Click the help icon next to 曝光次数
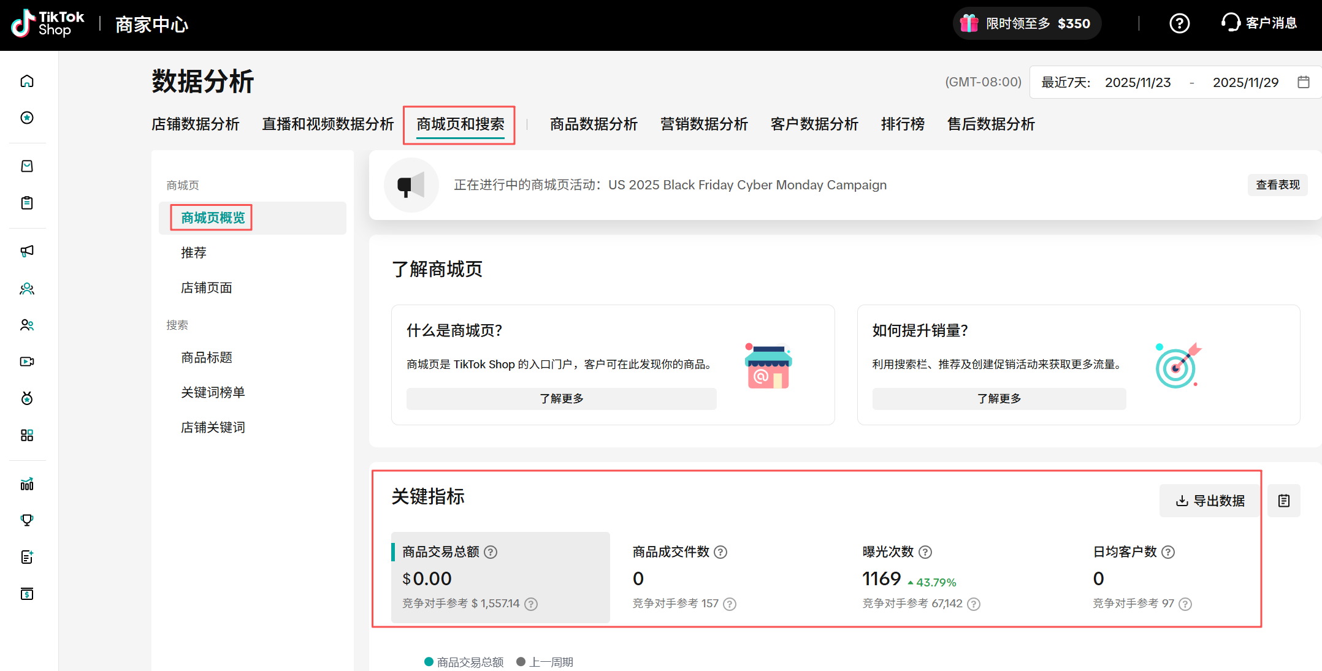This screenshot has width=1322, height=671. coord(925,552)
